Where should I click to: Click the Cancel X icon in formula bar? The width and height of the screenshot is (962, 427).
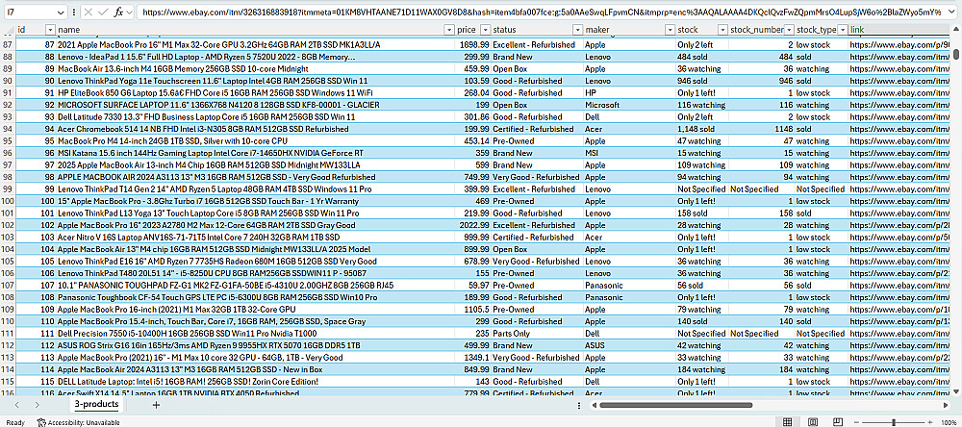click(89, 13)
